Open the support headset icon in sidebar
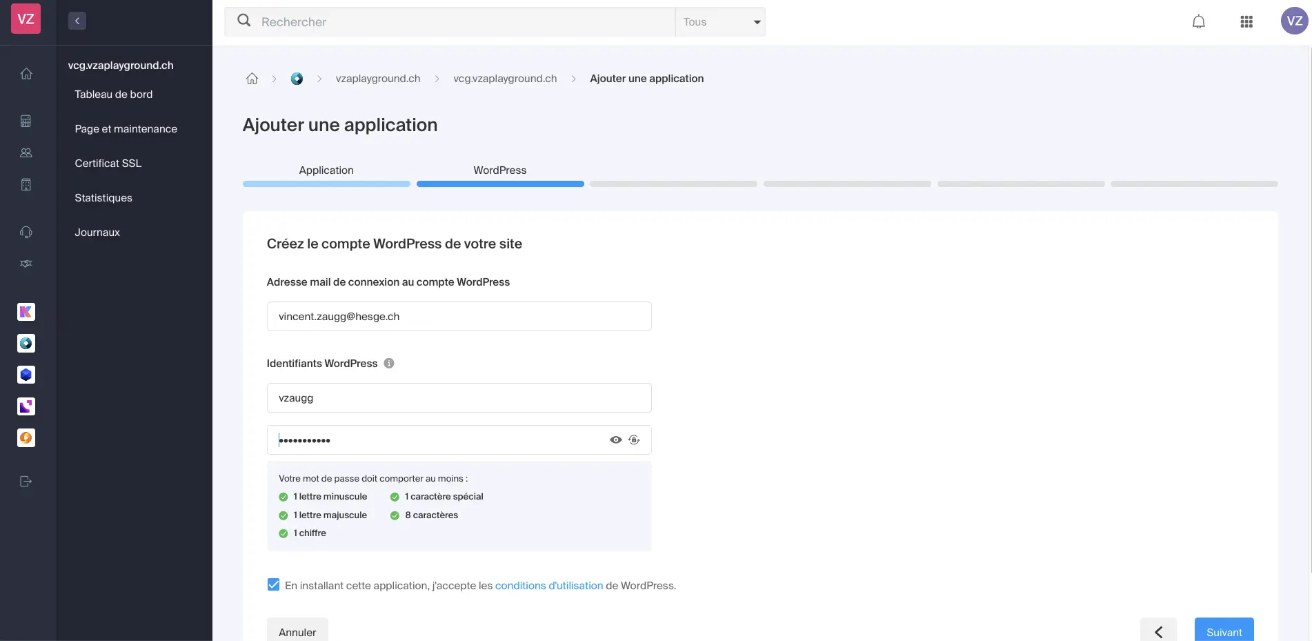Image resolution: width=1312 pixels, height=641 pixels. pyautogui.click(x=26, y=233)
